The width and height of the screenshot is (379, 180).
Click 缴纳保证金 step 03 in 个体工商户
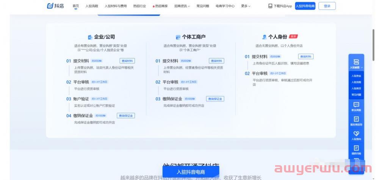coord(172,99)
